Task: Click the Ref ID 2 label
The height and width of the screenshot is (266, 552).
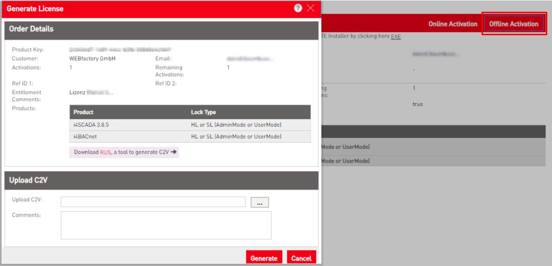Action: [166, 83]
